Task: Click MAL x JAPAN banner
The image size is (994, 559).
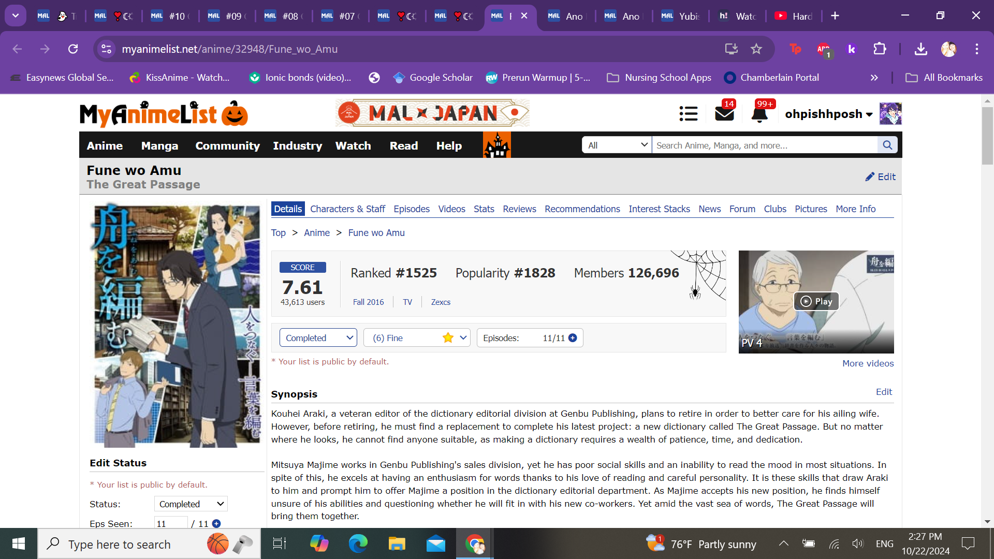Action: [432, 113]
